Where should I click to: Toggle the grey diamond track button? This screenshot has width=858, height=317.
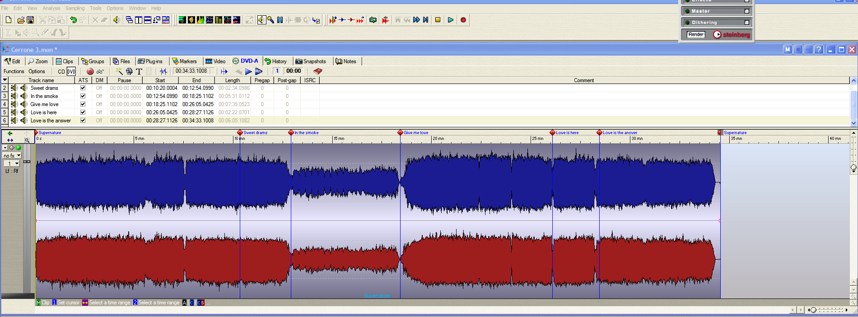pyautogui.click(x=12, y=148)
